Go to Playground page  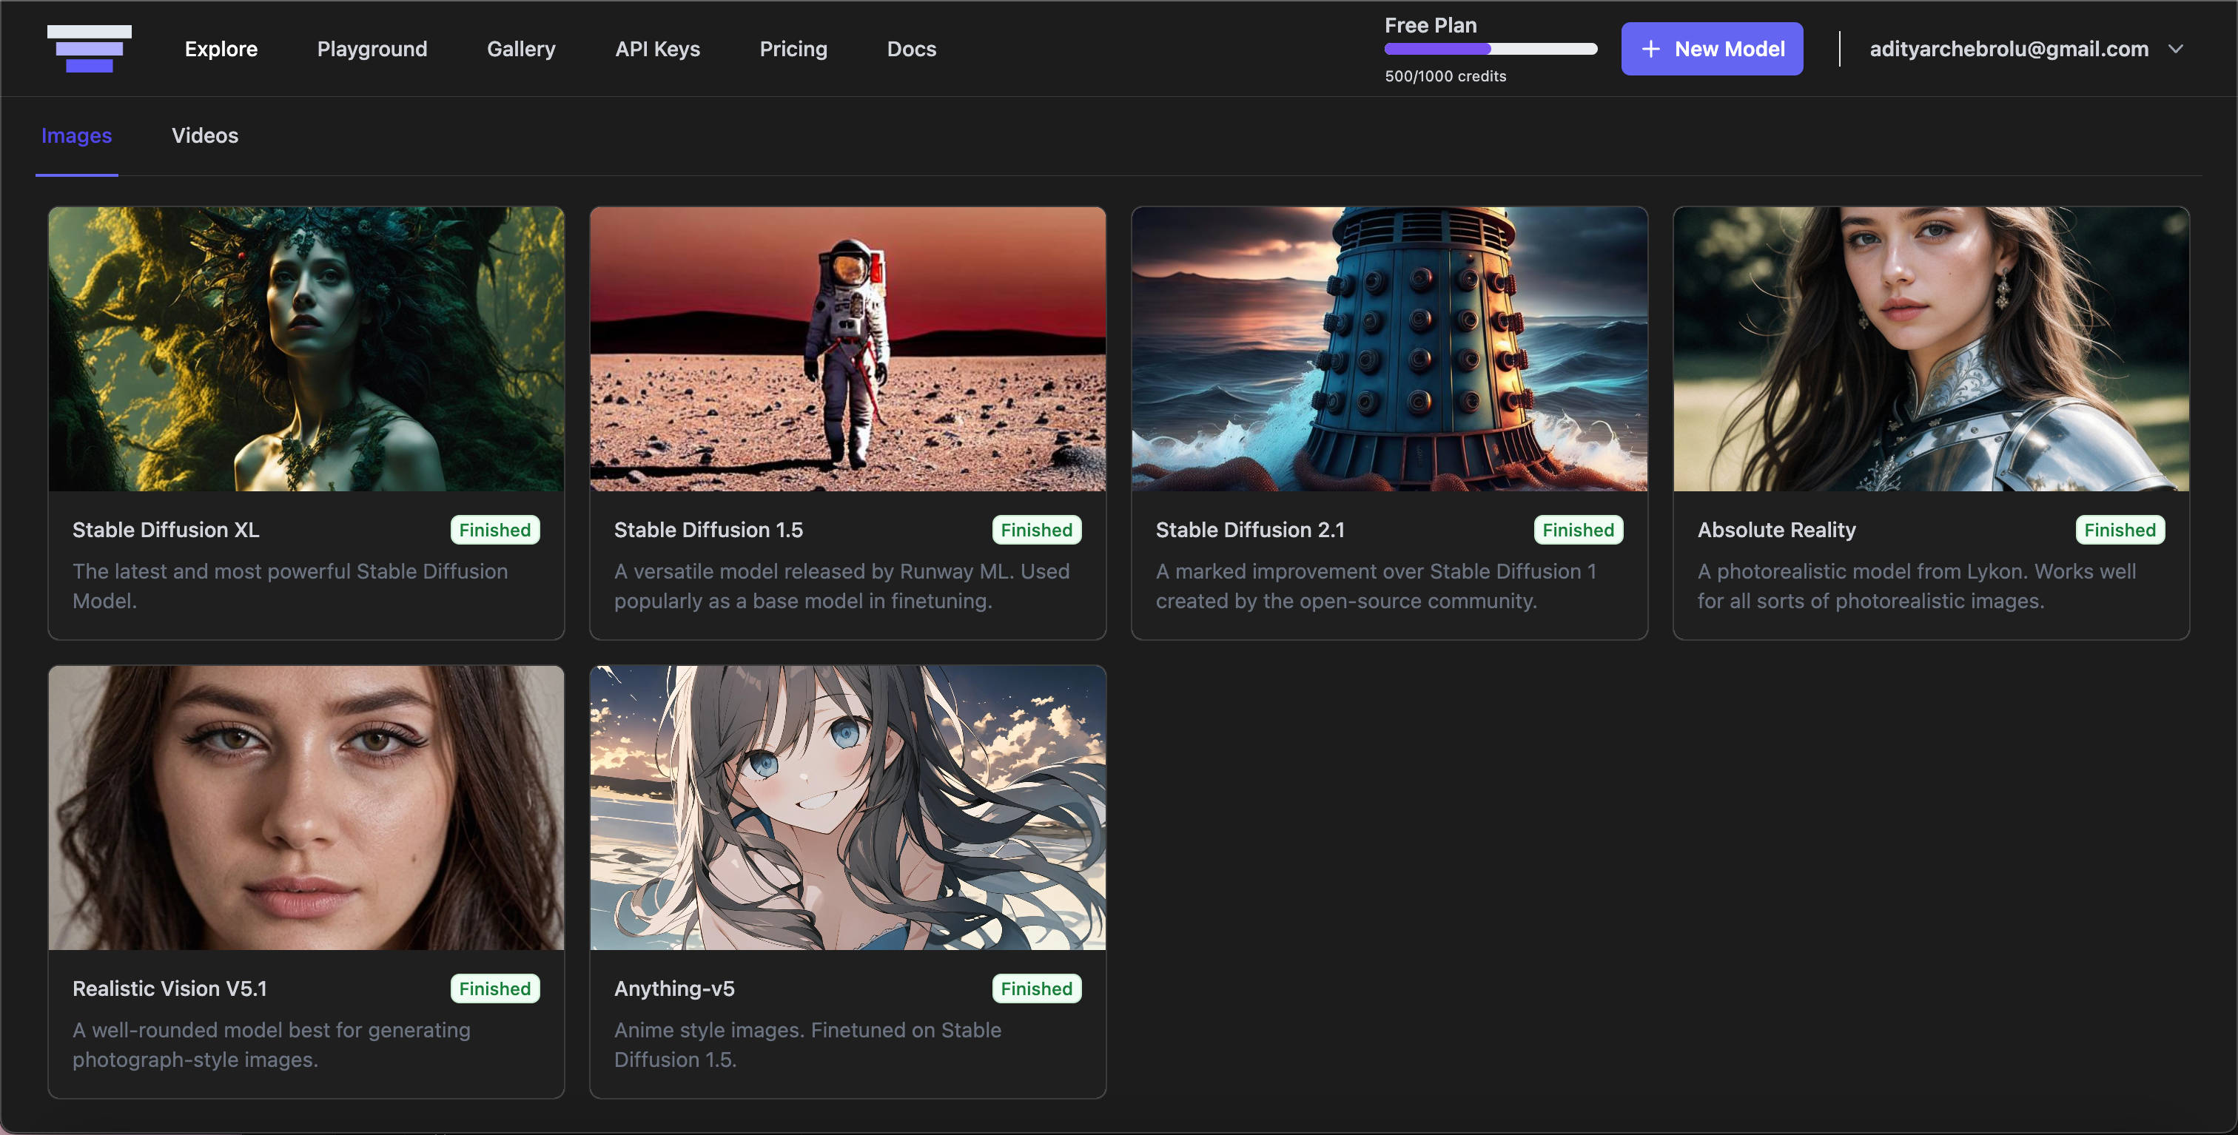pyautogui.click(x=372, y=50)
